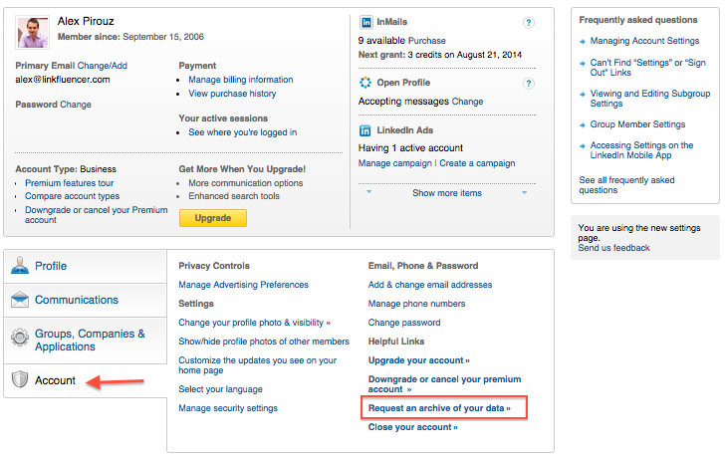Open Can't Find Settings or Sign Out FAQ

647,68
